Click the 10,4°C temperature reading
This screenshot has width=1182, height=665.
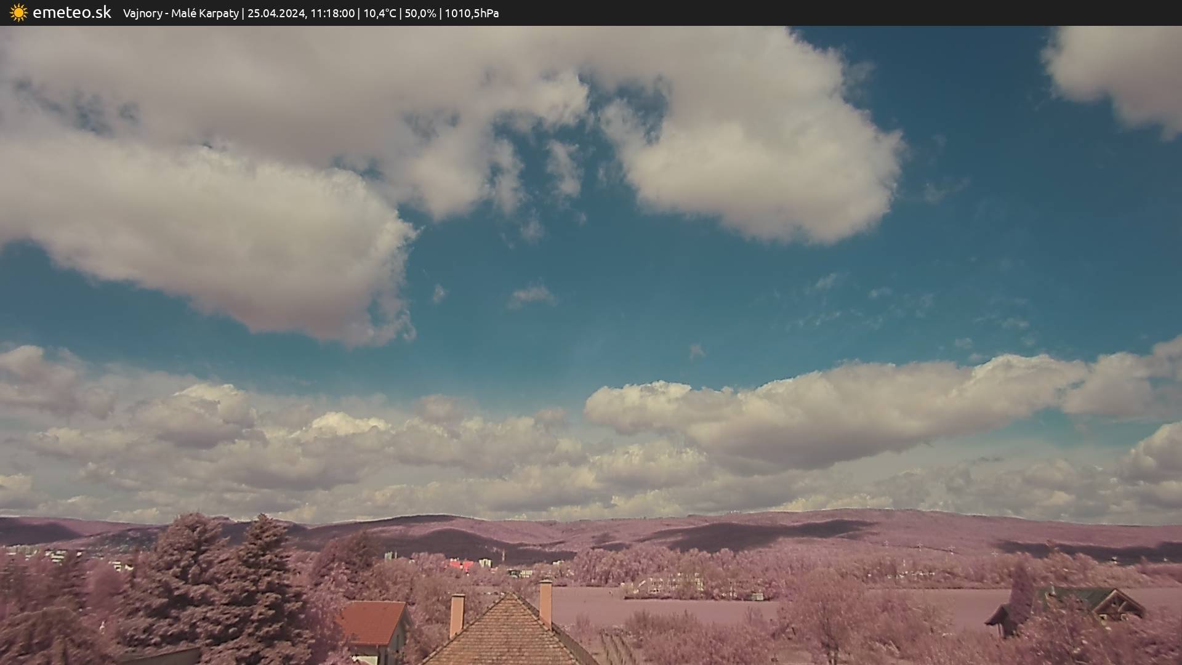379,13
